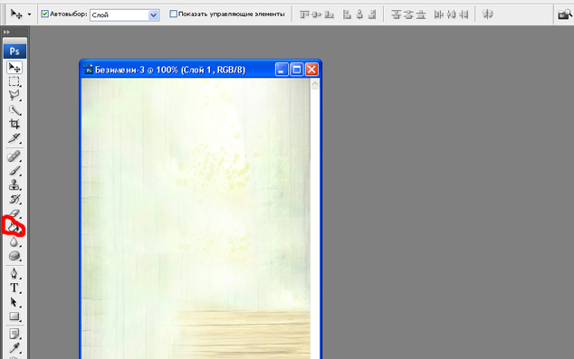Select the Brush tool
Viewport: 574px width, 359px height.
pos(14,171)
